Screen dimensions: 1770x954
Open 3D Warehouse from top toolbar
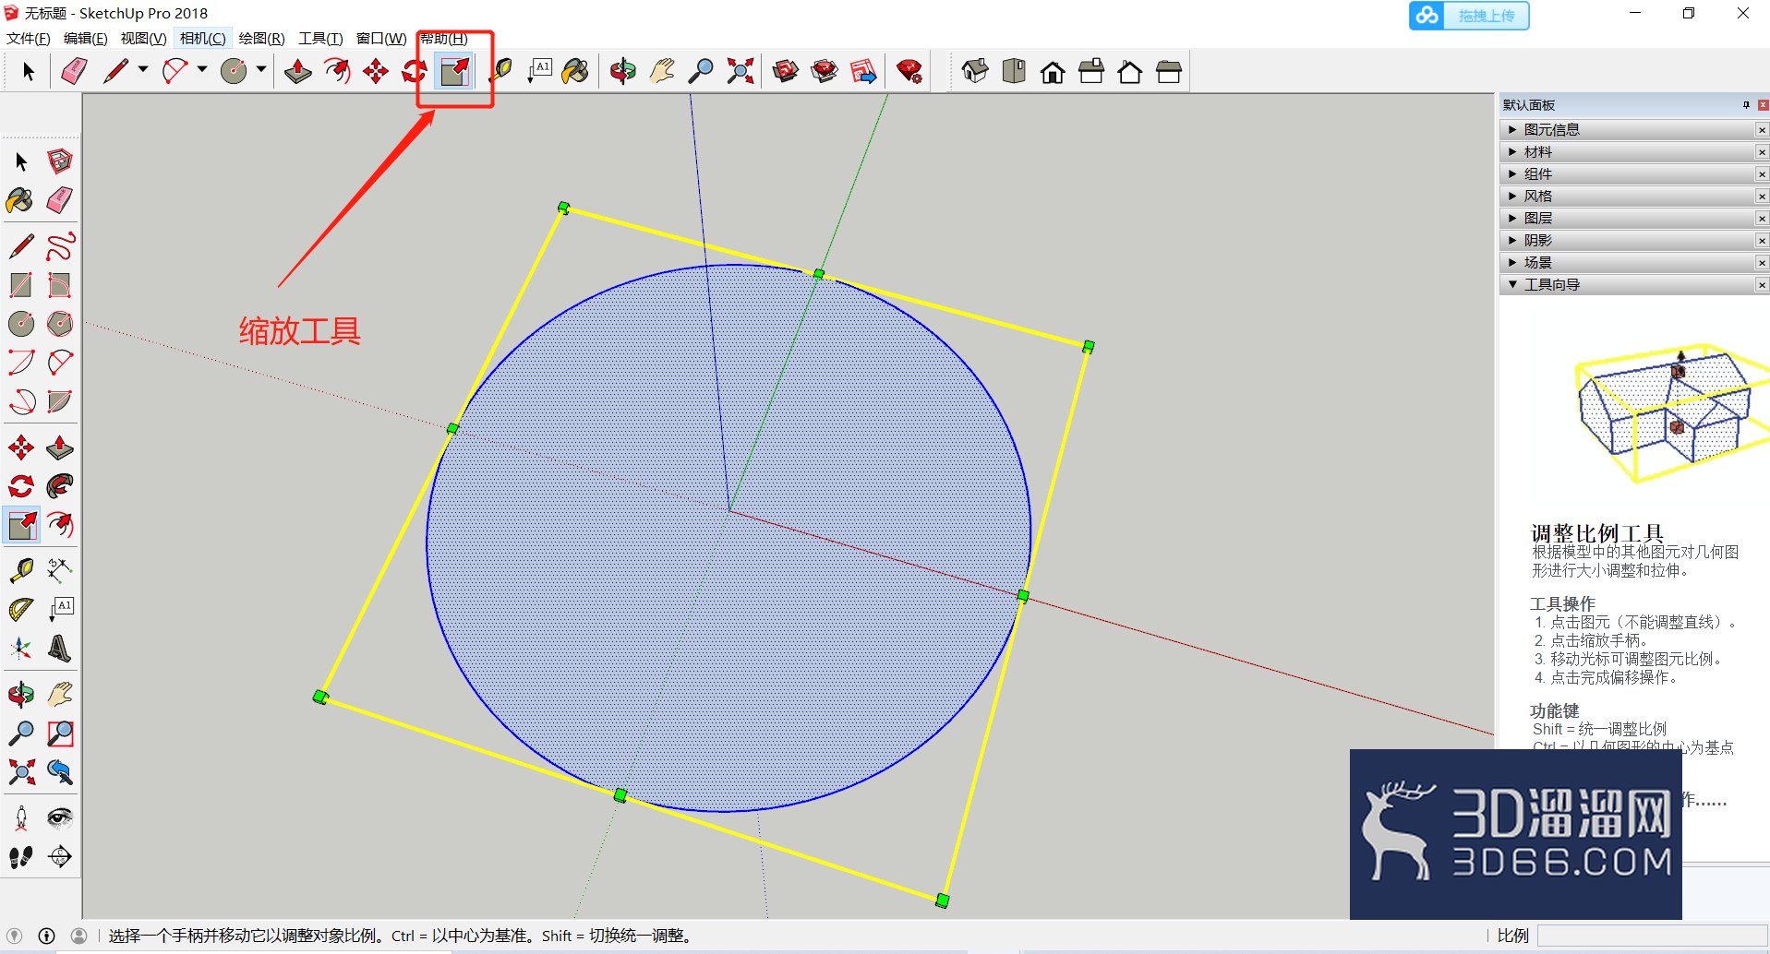[x=786, y=71]
